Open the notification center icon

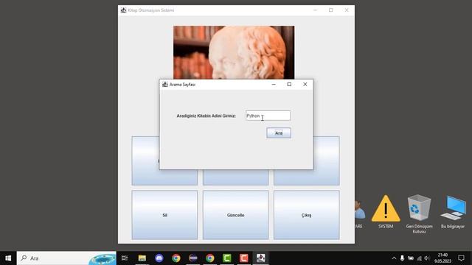pos(461,258)
